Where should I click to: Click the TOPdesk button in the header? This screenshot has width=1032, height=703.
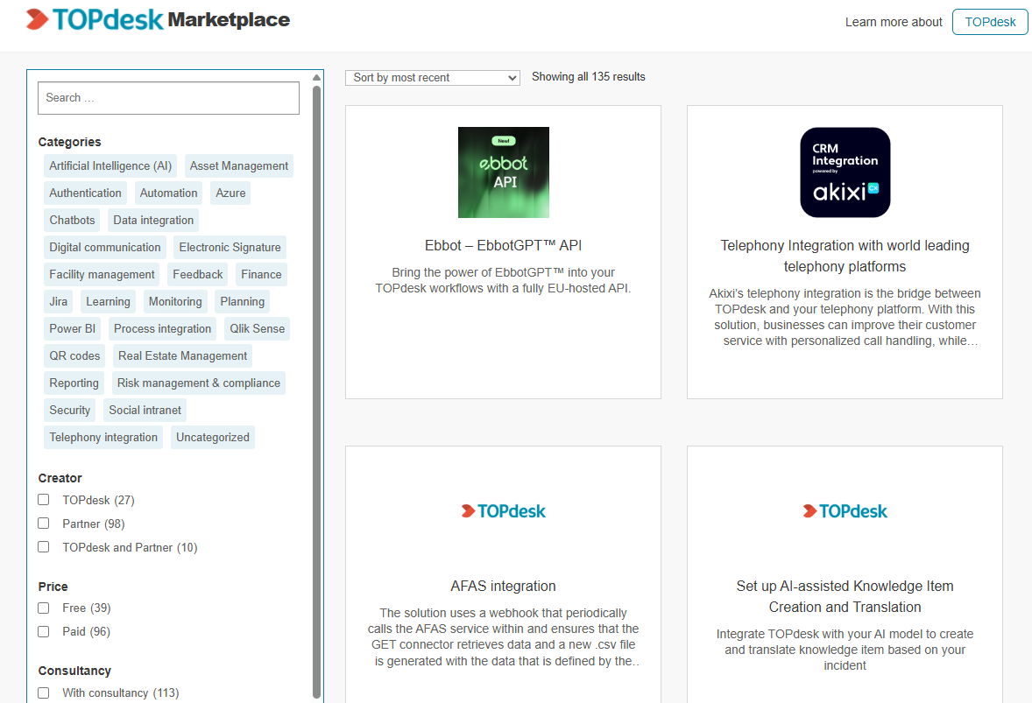pos(990,22)
